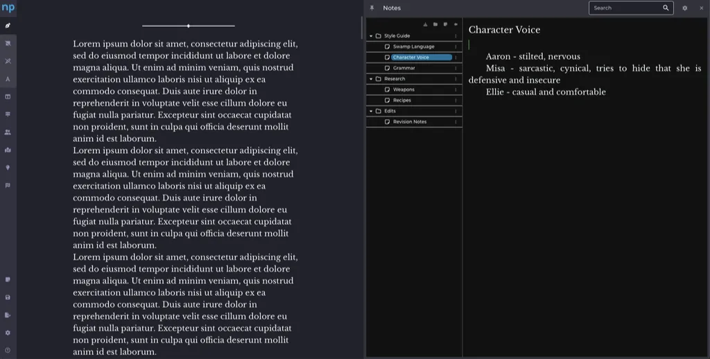
Task: Click the magnifier icon in Notes search
Action: (x=666, y=8)
